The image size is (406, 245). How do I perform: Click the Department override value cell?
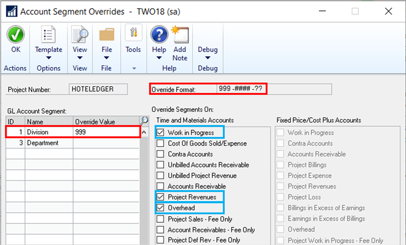[x=107, y=143]
